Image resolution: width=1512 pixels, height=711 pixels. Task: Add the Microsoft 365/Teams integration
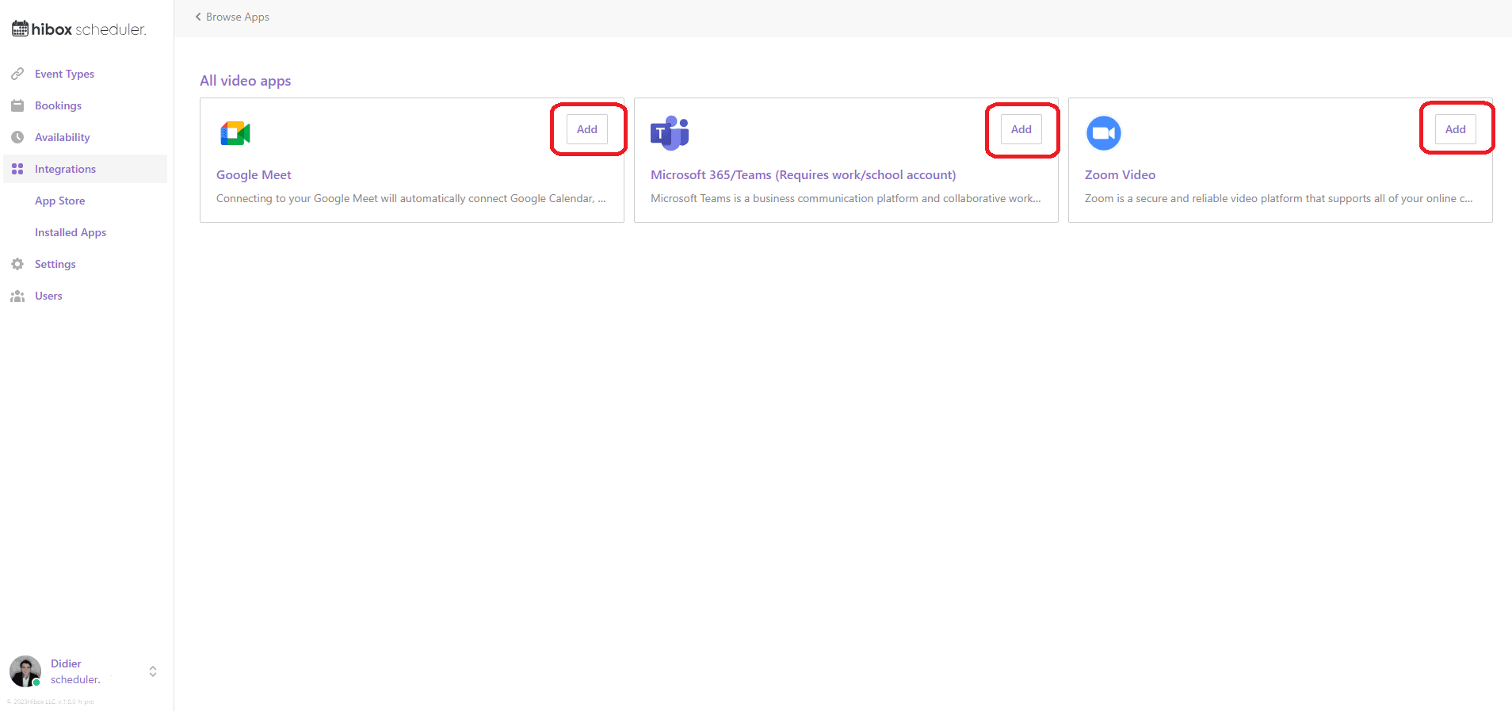tap(1021, 129)
